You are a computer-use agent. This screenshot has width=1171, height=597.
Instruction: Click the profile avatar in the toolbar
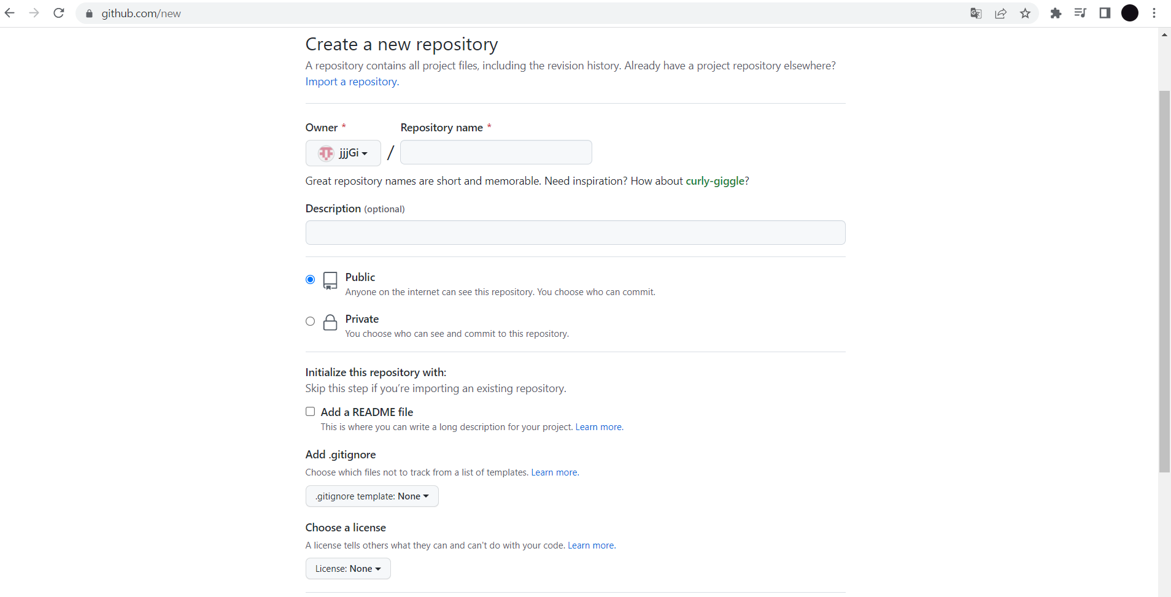point(1130,13)
